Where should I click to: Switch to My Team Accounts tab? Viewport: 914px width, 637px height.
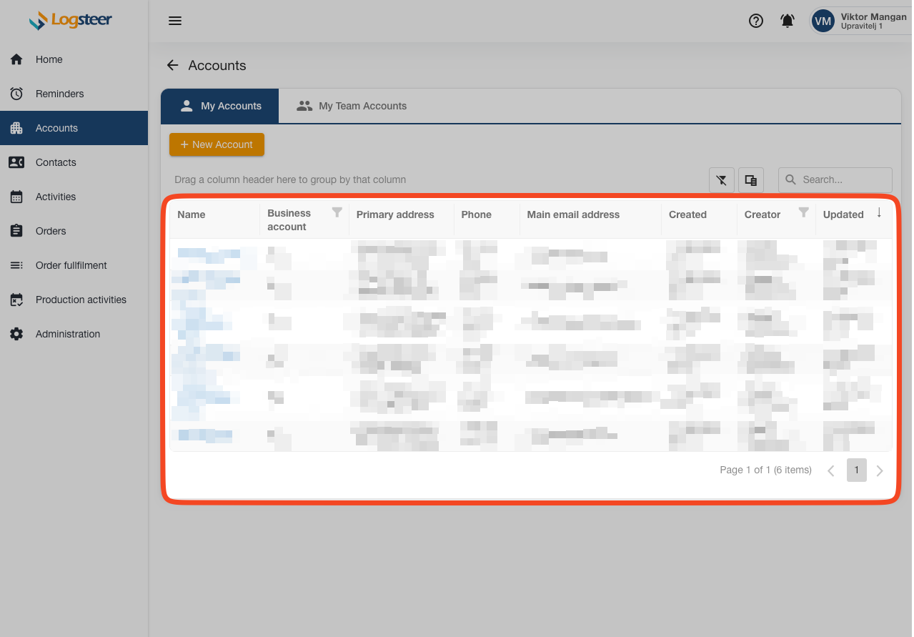point(352,106)
